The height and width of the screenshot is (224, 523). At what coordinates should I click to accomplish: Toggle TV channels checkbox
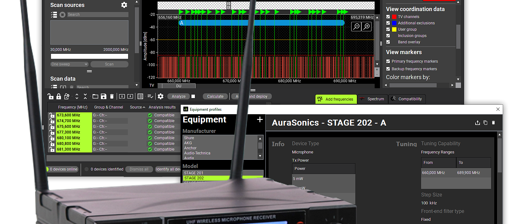coord(388,17)
